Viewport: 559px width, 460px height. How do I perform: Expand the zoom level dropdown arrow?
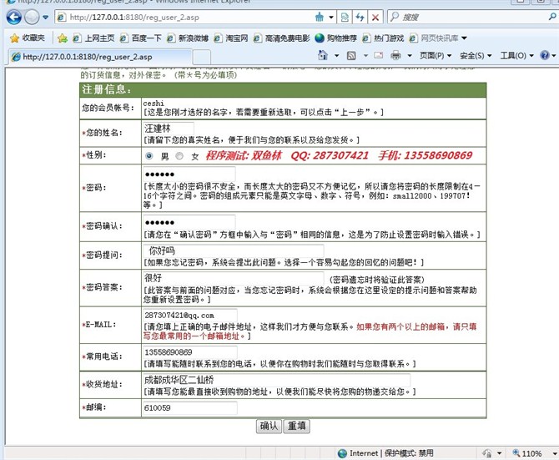[x=555, y=453]
